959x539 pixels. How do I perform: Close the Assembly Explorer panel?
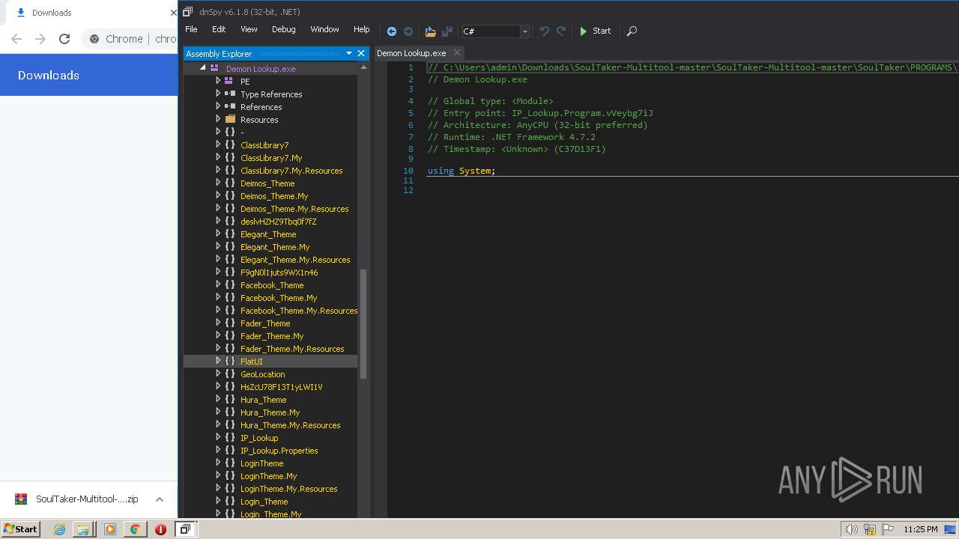click(361, 53)
